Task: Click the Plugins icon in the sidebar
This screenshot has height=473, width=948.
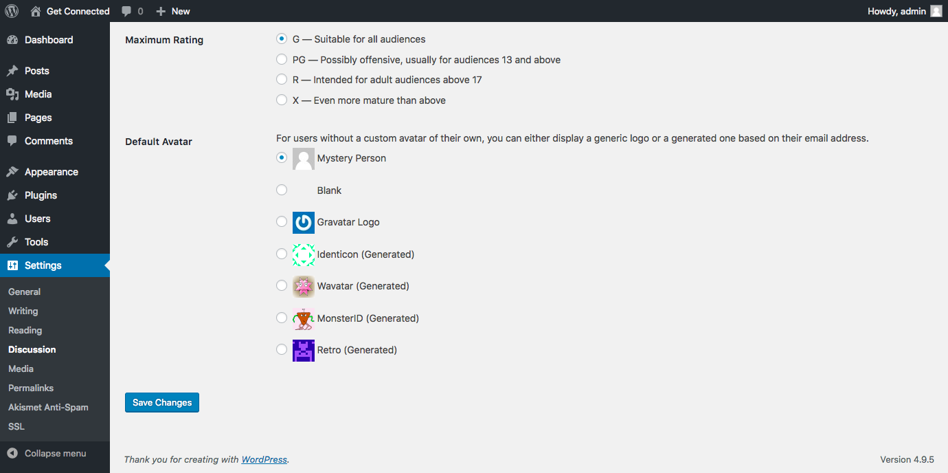Action: pyautogui.click(x=11, y=195)
